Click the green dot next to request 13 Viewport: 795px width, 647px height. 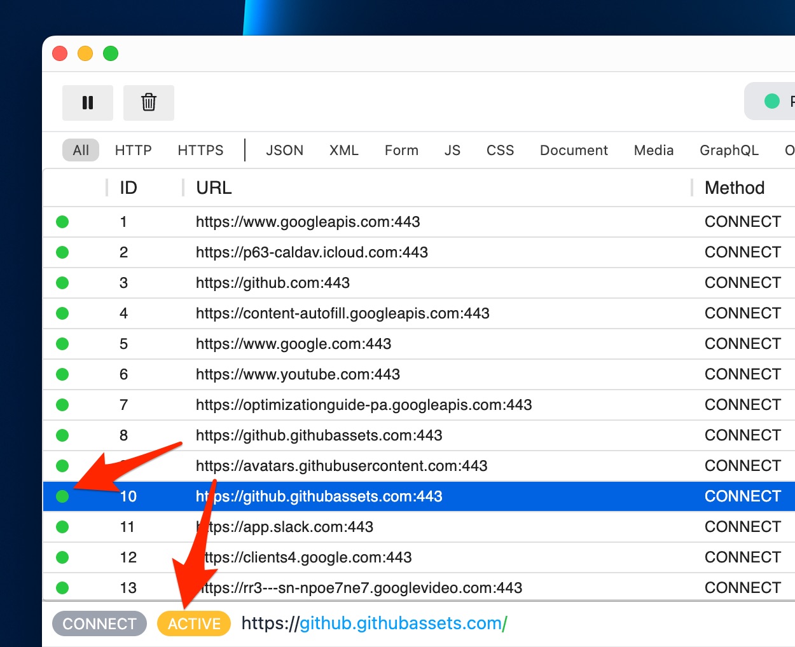pos(62,587)
